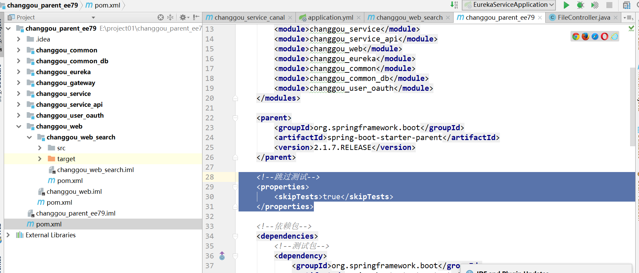Select the target folder in tree
639x273 pixels.
tap(103, 159)
